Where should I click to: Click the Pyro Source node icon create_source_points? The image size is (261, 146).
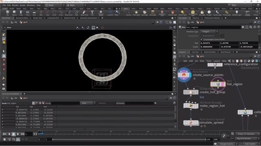pyautogui.click(x=184, y=75)
